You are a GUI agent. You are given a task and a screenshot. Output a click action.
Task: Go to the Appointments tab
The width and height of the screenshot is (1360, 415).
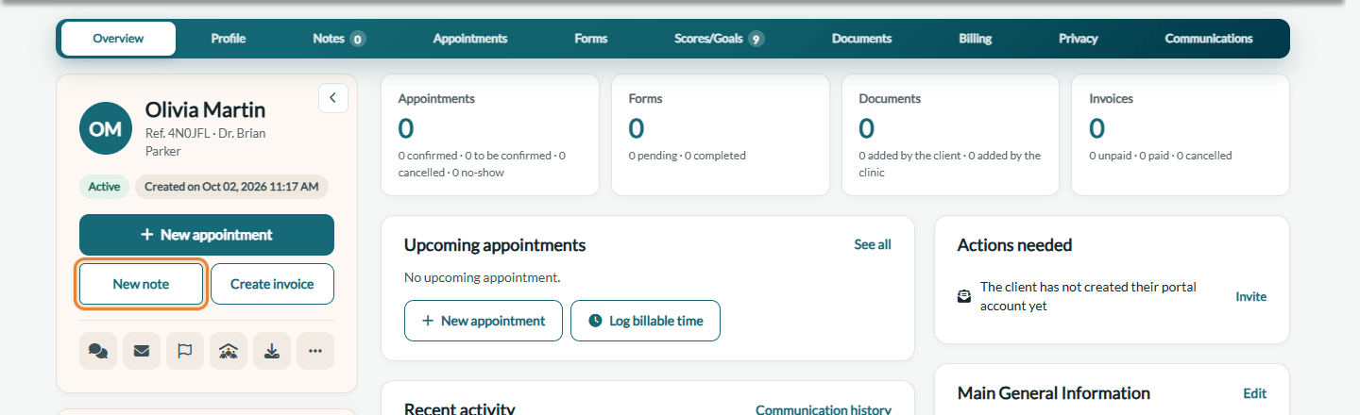470,39
